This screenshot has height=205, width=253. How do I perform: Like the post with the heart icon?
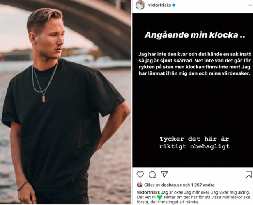click(140, 174)
